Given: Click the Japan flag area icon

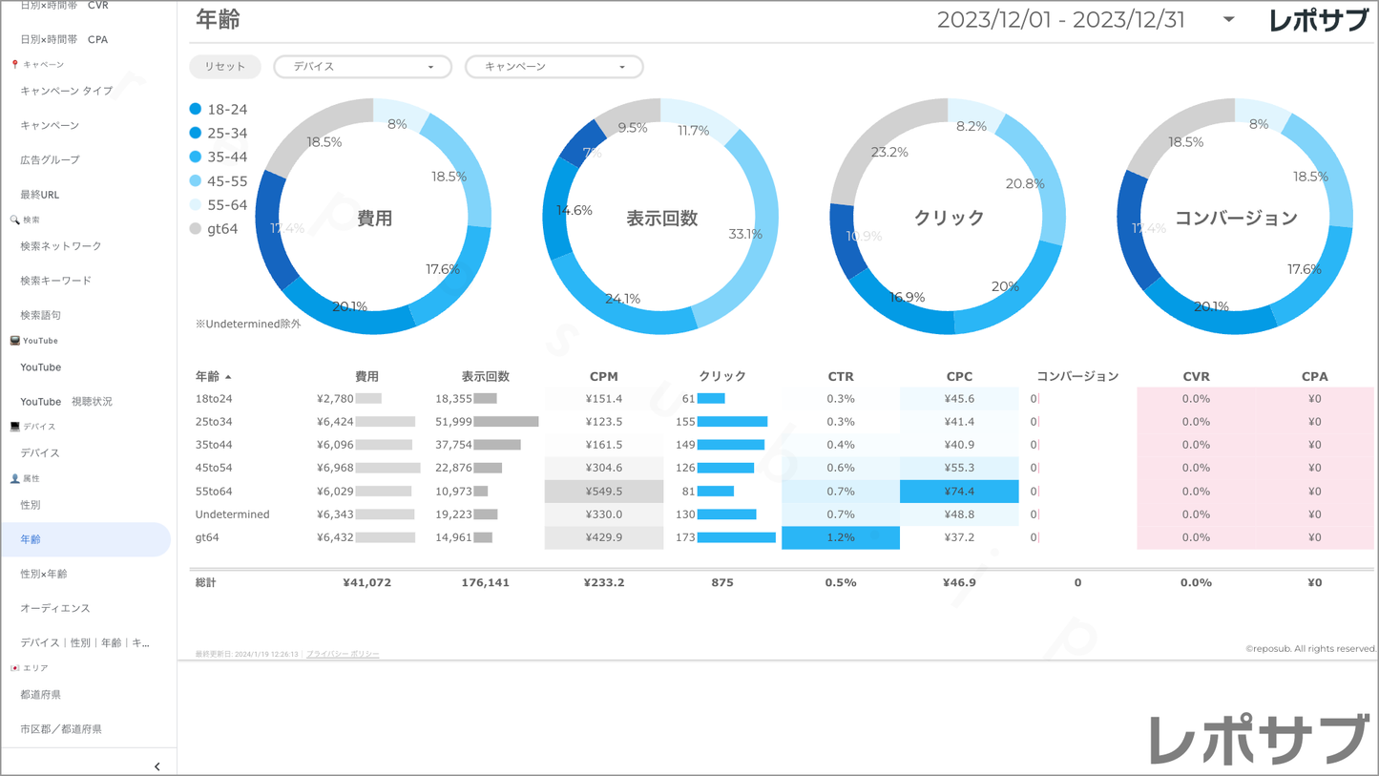Looking at the screenshot, I should [14, 668].
